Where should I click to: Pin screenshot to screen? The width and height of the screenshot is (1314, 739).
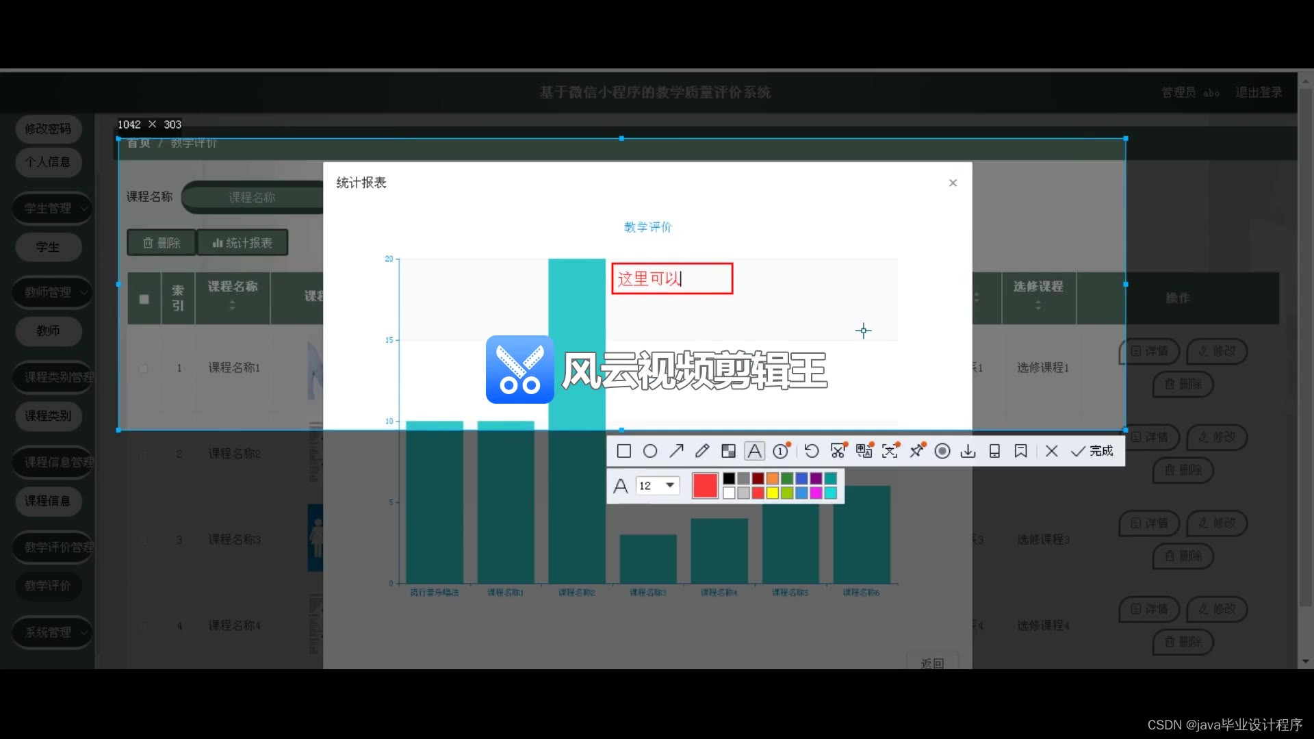[x=916, y=451]
